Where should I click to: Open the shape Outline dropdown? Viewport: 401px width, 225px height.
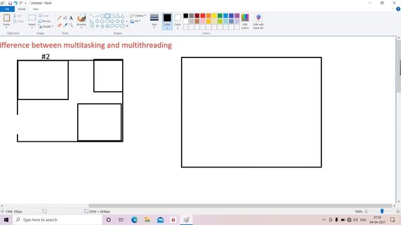[138, 16]
